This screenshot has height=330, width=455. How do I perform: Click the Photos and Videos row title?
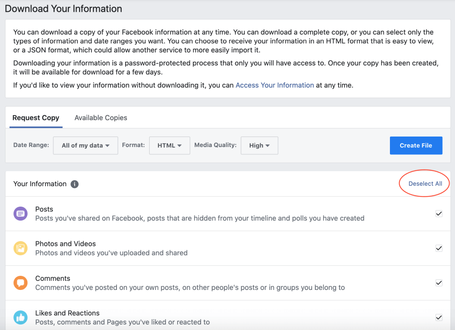(66, 244)
